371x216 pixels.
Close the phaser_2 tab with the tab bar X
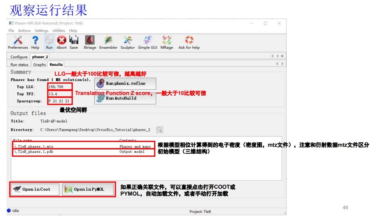pos(282,56)
